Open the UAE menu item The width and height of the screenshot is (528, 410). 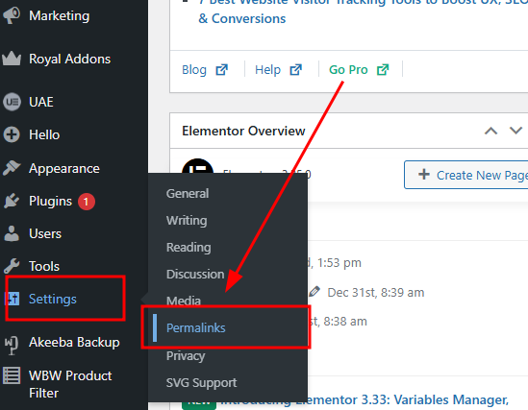pyautogui.click(x=41, y=102)
